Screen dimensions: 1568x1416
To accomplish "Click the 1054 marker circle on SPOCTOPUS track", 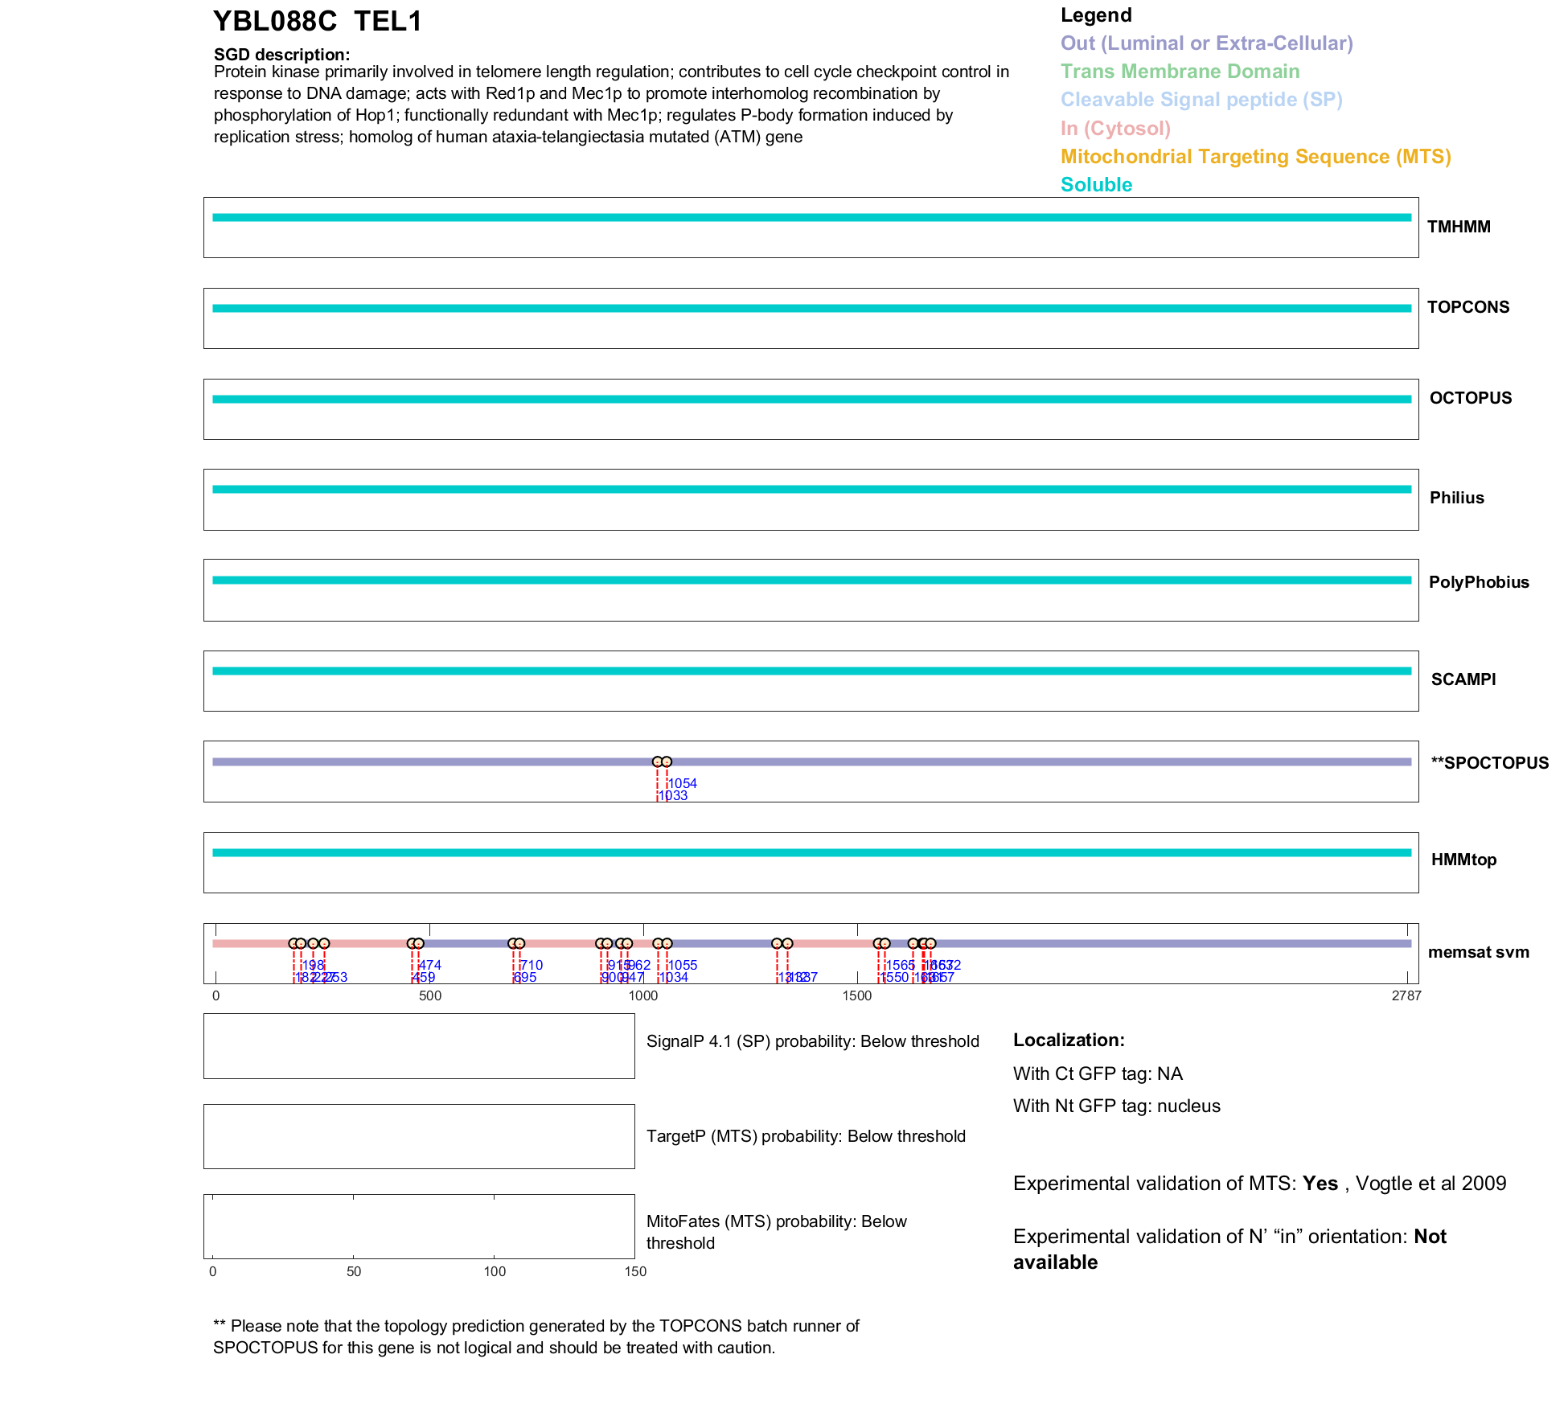I will (x=667, y=761).
